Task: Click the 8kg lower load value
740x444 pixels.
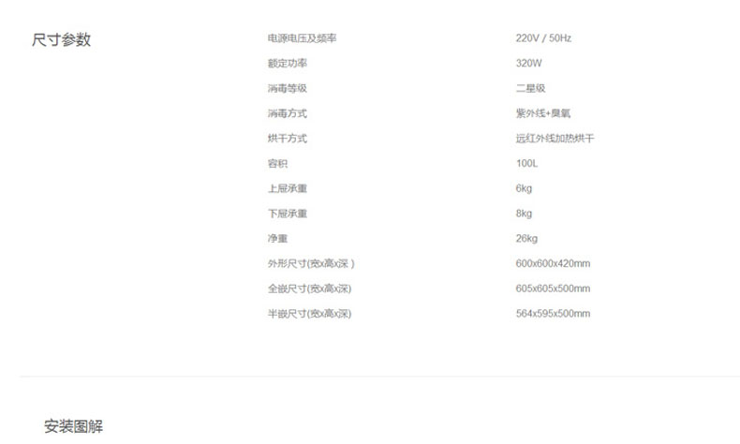Action: tap(524, 214)
